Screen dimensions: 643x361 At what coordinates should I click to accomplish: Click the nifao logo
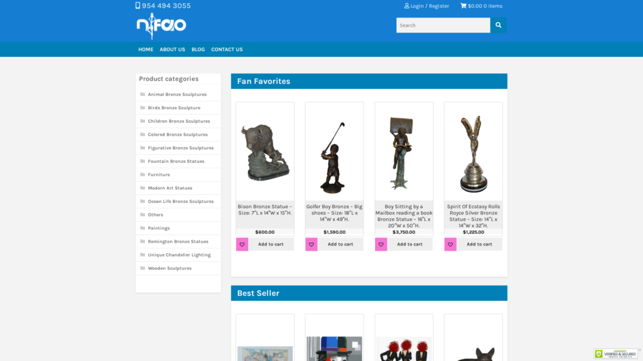point(161,26)
